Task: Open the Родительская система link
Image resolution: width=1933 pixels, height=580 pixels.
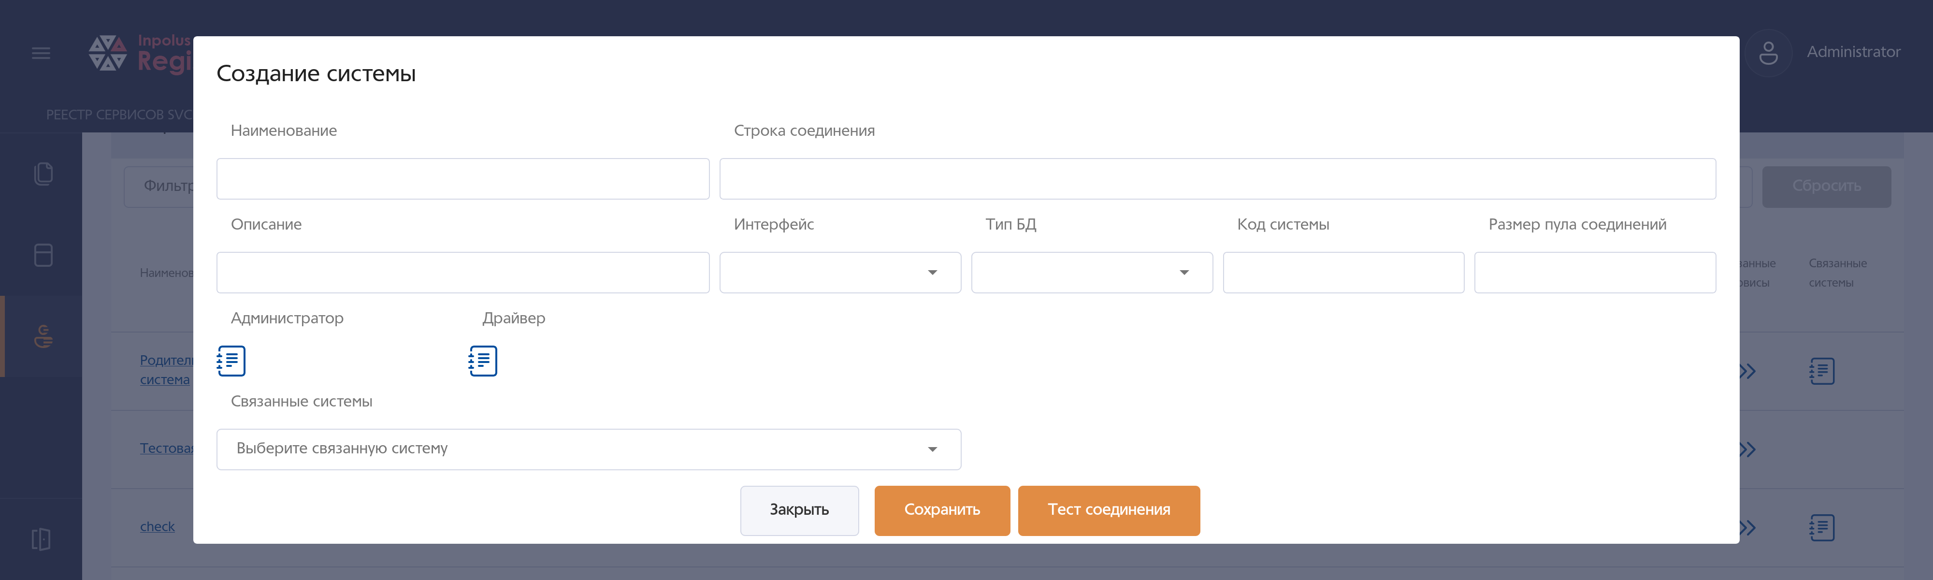Action: pos(166,370)
